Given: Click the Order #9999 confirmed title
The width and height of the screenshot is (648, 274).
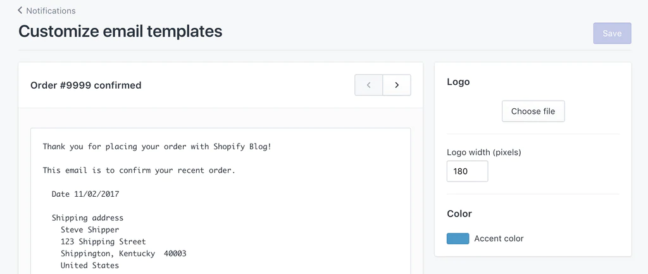Looking at the screenshot, I should click(86, 85).
